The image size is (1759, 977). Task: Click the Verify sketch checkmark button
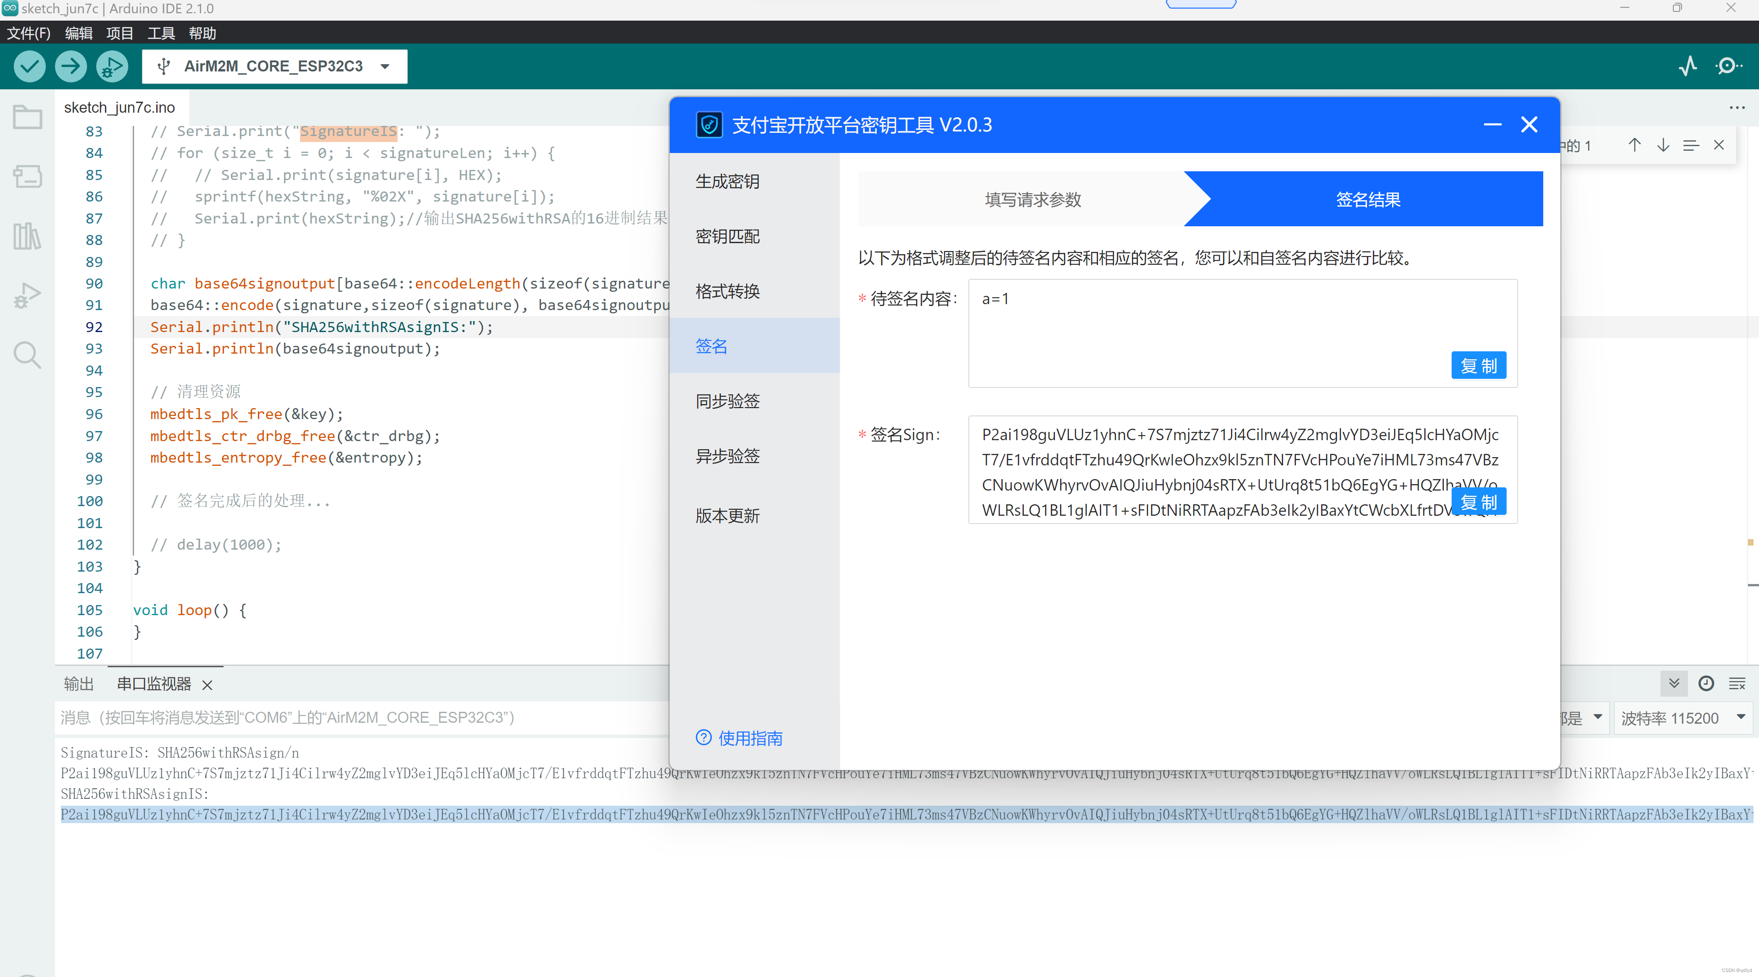[x=29, y=66]
